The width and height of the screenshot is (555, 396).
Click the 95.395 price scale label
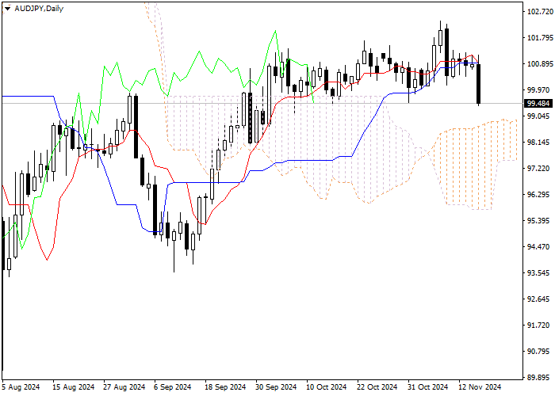[x=540, y=221]
